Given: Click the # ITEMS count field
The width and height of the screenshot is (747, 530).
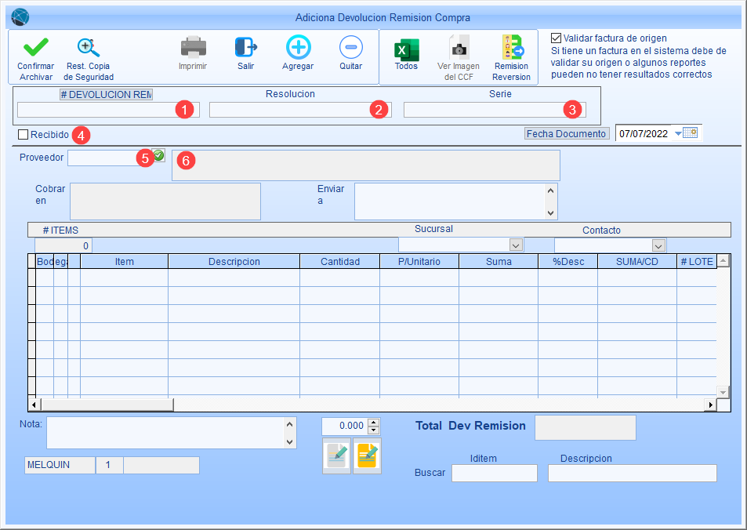Looking at the screenshot, I should [63, 246].
